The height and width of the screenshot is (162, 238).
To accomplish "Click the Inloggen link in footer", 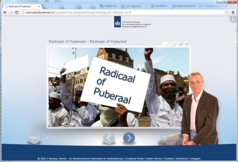I will pyautogui.click(x=195, y=158).
